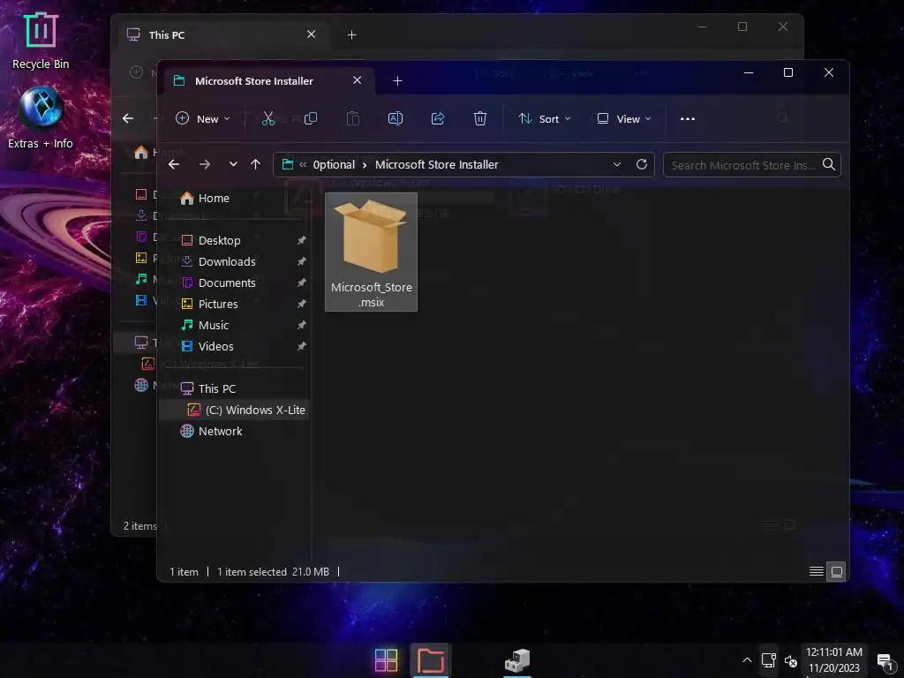Viewport: 904px width, 678px height.
Task: Click the taskbar clock and date
Action: point(833,660)
